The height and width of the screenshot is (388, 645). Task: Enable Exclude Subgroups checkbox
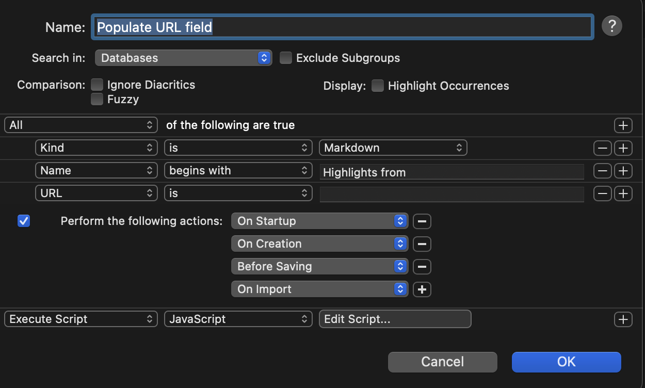point(286,58)
